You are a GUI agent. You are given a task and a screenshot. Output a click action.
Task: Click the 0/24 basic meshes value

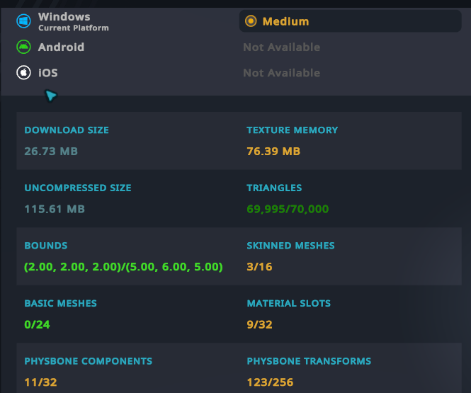pos(37,324)
